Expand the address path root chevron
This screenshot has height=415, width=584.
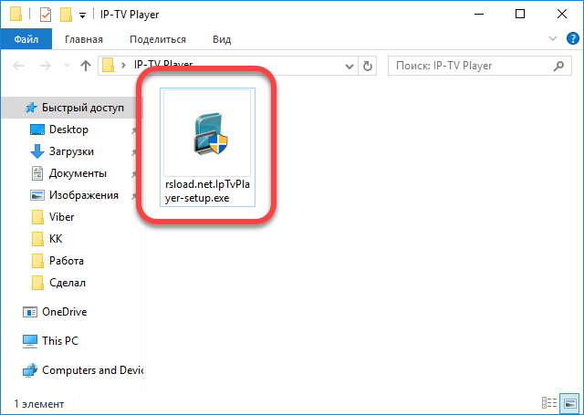click(x=124, y=66)
